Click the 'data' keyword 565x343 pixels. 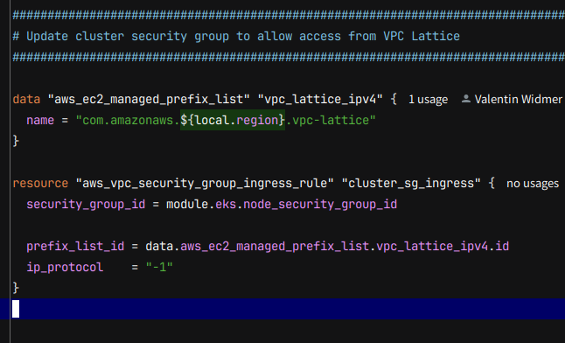(26, 99)
